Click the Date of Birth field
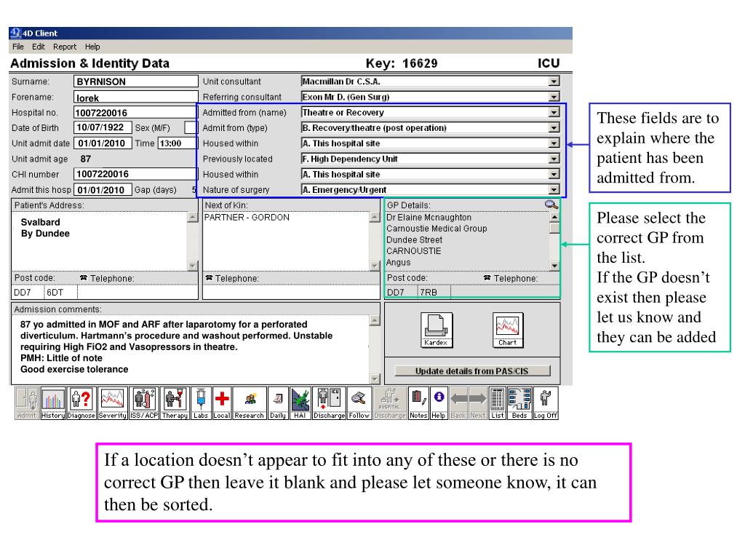The image size is (745, 559). point(103,127)
